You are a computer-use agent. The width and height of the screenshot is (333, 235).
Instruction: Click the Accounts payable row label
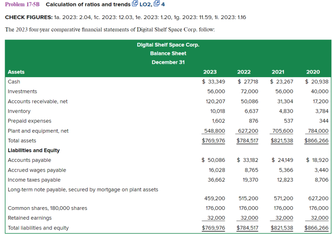29,160
